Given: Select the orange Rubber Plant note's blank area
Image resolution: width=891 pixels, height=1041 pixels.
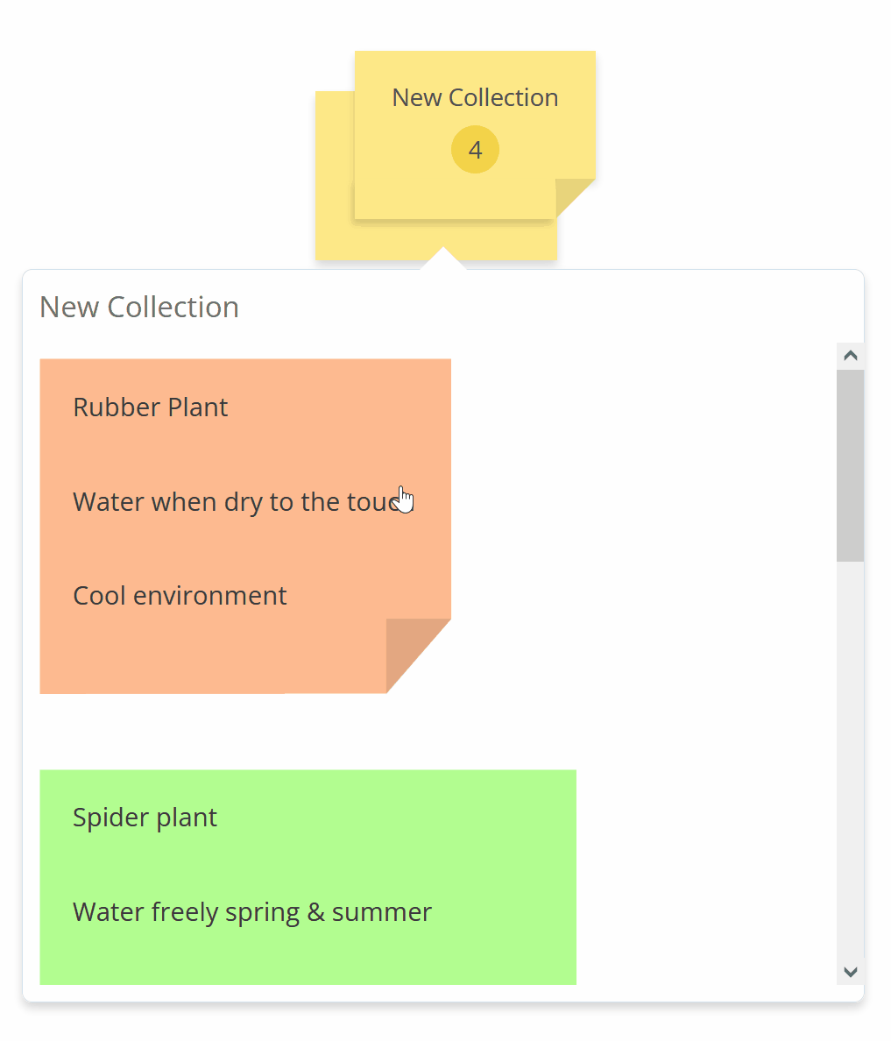Looking at the screenshot, I should (219, 653).
